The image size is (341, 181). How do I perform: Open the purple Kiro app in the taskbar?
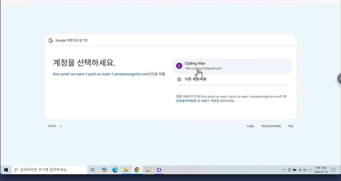click(x=159, y=170)
